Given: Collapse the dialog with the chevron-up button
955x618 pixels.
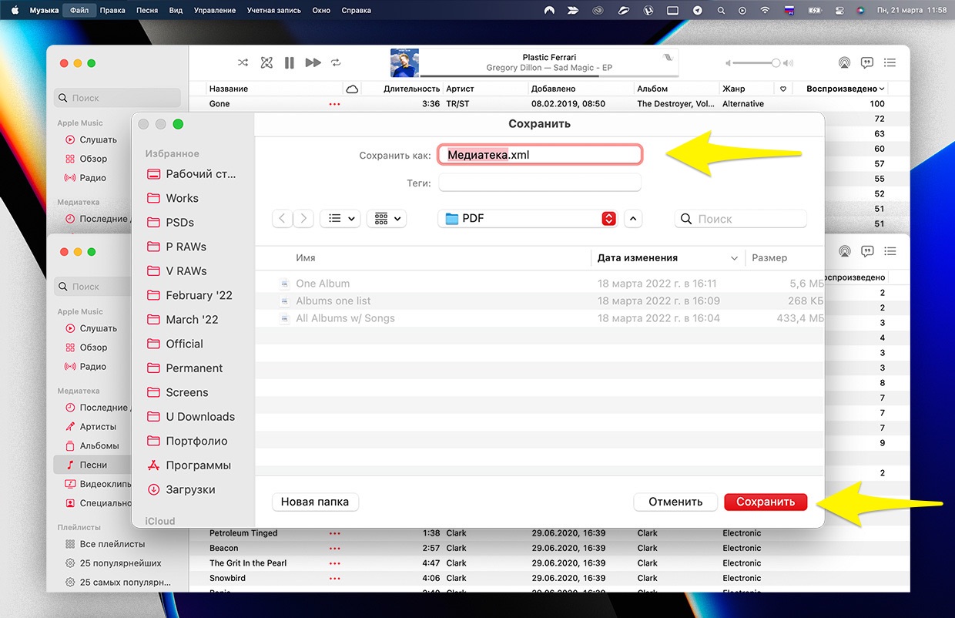Looking at the screenshot, I should tap(633, 219).
